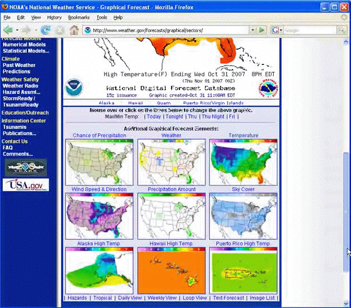Open the Hazards link at bottom
The height and width of the screenshot is (308, 351).
[x=77, y=298]
